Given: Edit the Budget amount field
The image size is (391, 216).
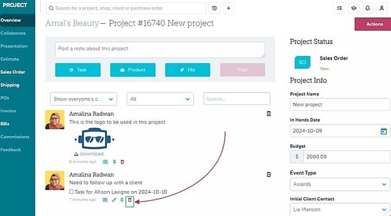Looking at the screenshot, I should tap(347, 157).
